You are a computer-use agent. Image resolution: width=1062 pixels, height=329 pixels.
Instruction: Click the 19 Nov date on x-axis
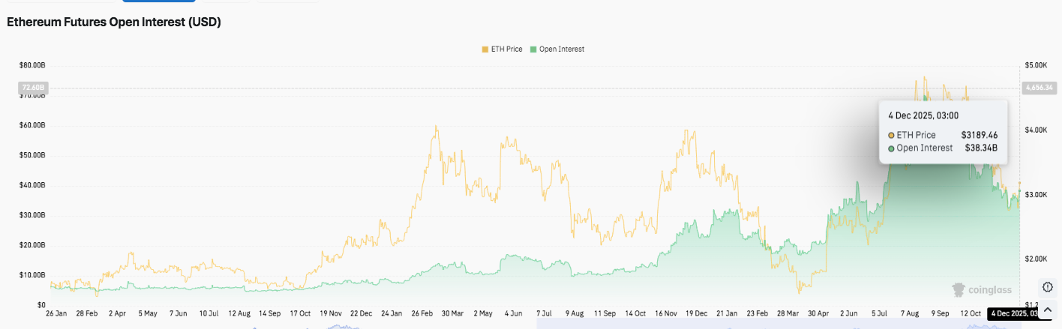331,313
